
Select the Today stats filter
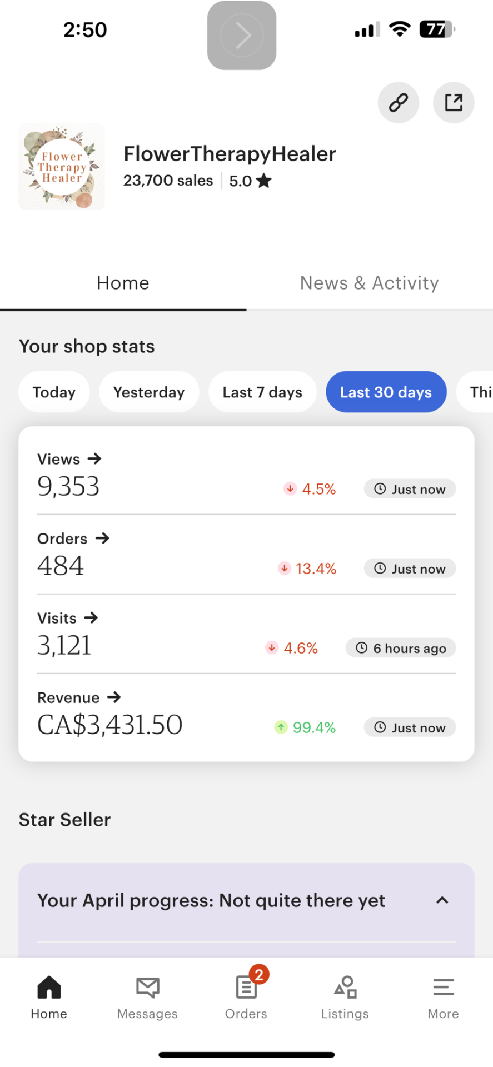(x=54, y=392)
